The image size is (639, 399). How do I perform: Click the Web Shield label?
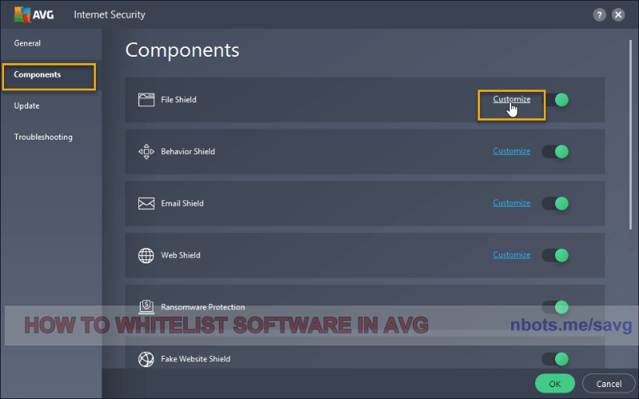[181, 255]
